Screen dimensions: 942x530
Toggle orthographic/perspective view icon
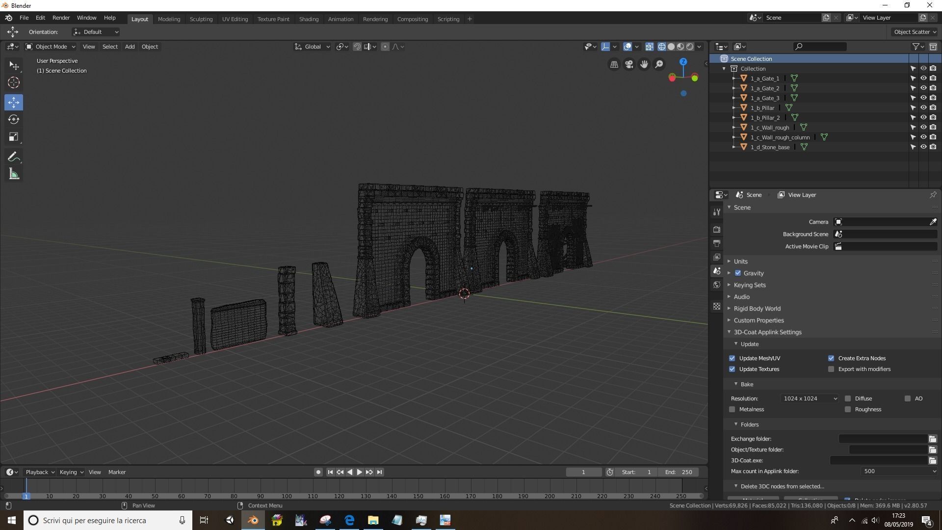(614, 64)
